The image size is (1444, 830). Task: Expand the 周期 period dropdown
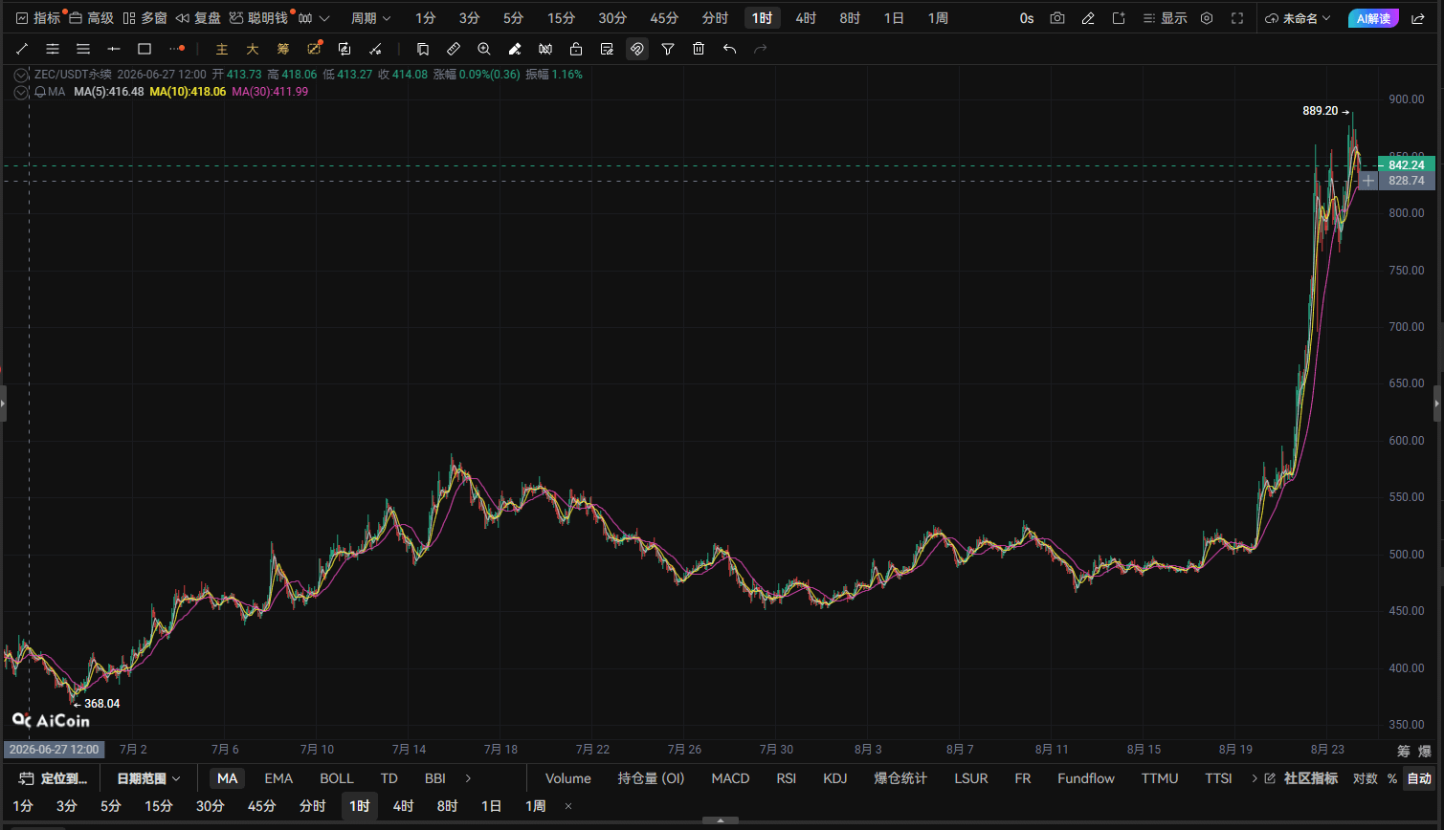tap(370, 18)
